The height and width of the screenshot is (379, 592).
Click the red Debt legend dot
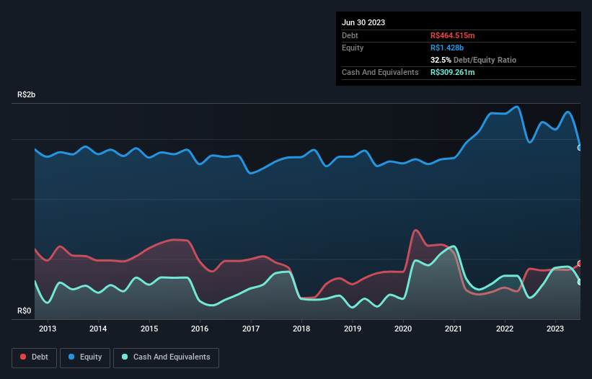coord(23,357)
